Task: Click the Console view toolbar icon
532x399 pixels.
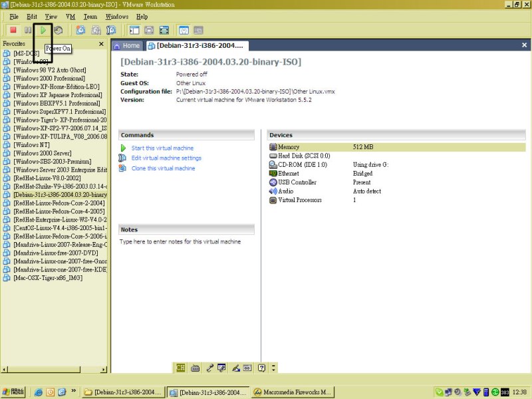Action: coord(198,30)
